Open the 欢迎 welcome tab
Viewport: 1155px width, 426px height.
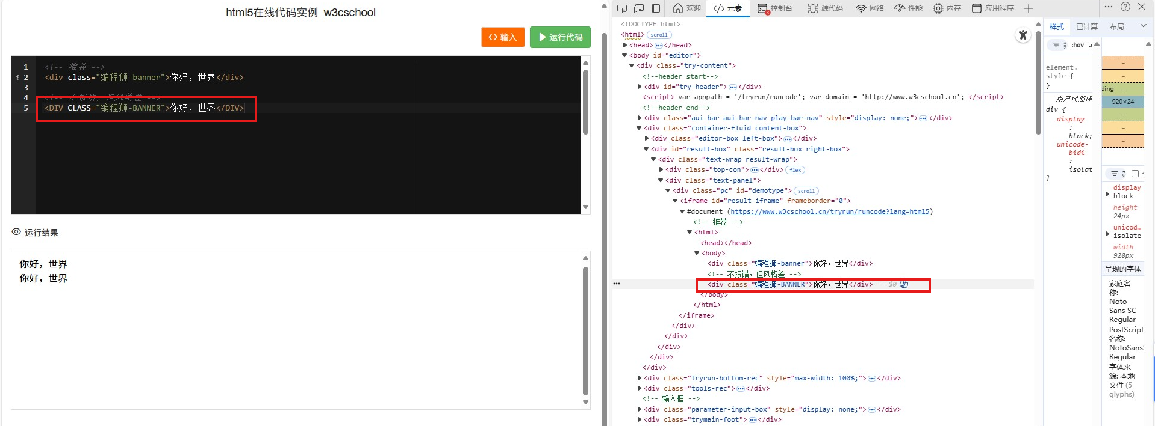pos(687,8)
